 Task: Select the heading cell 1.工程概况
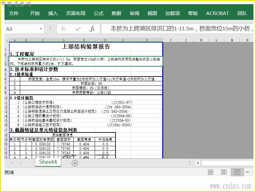click(x=22, y=54)
